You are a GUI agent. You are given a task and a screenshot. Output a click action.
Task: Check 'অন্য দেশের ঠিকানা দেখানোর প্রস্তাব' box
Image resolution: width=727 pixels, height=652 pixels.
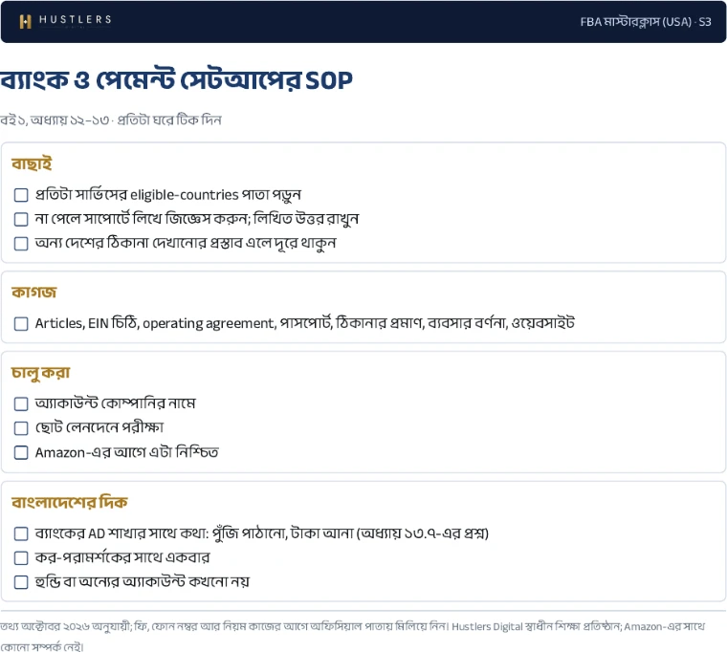point(21,243)
